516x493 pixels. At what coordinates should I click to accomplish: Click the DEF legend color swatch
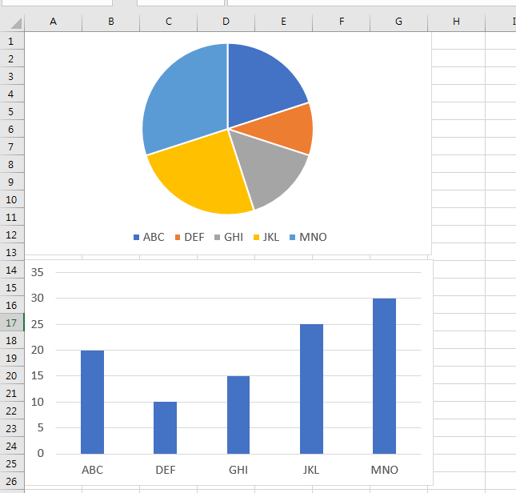178,237
